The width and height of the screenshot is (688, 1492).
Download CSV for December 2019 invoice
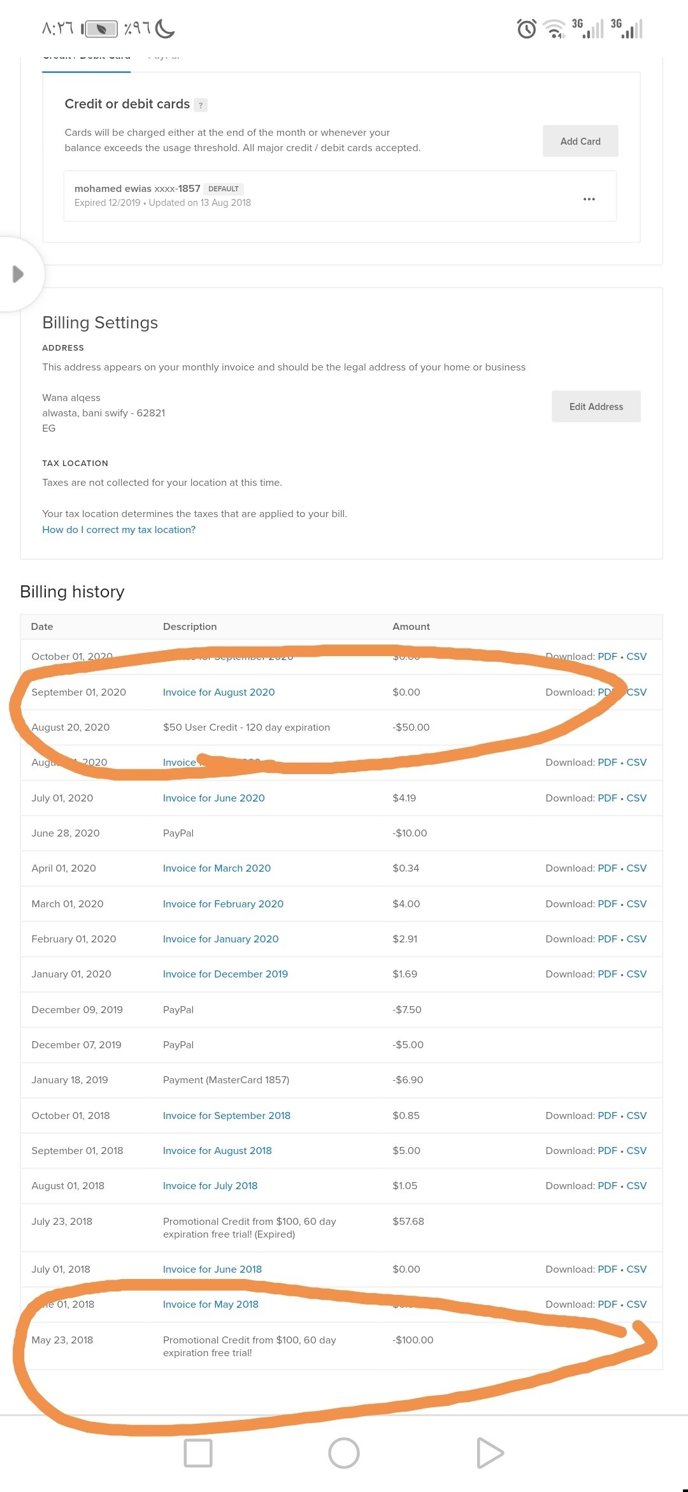(636, 974)
